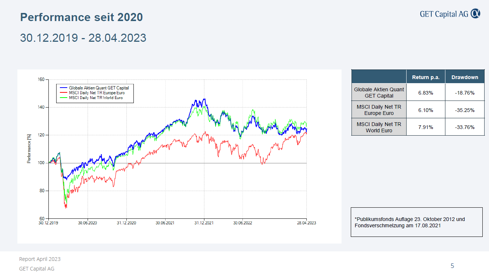The image size is (489, 272).
Task: Select legend entry "Globale Aktien Quant GET Capital"
Action: click(x=99, y=88)
